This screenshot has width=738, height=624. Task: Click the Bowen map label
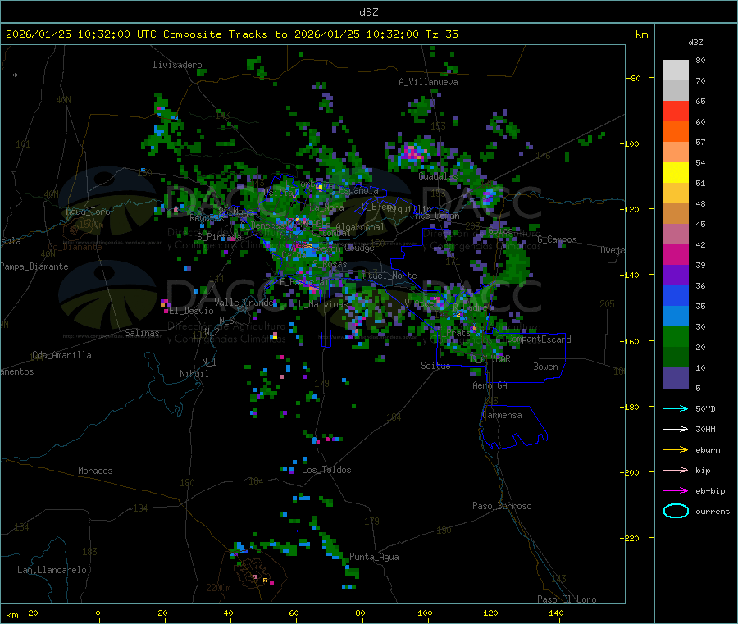click(545, 367)
